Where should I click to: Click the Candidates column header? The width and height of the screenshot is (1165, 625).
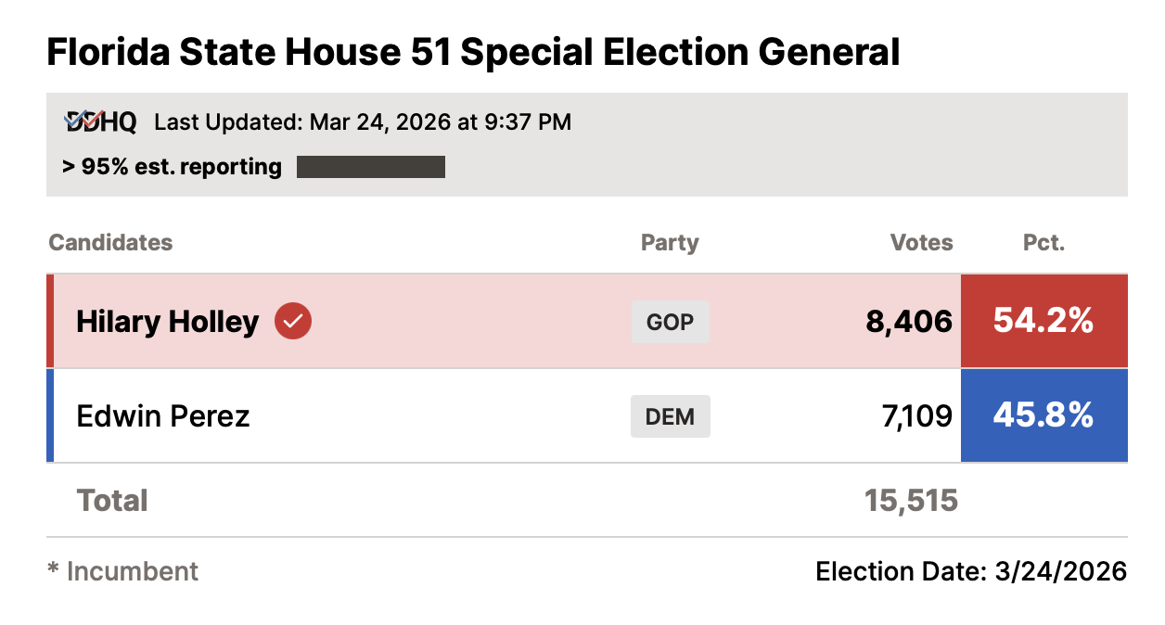pos(110,243)
